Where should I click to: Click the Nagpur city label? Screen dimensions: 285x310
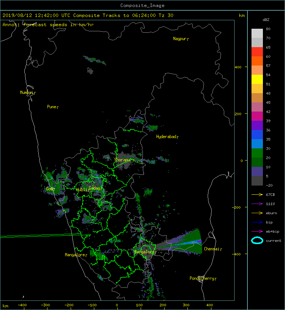click(x=180, y=39)
